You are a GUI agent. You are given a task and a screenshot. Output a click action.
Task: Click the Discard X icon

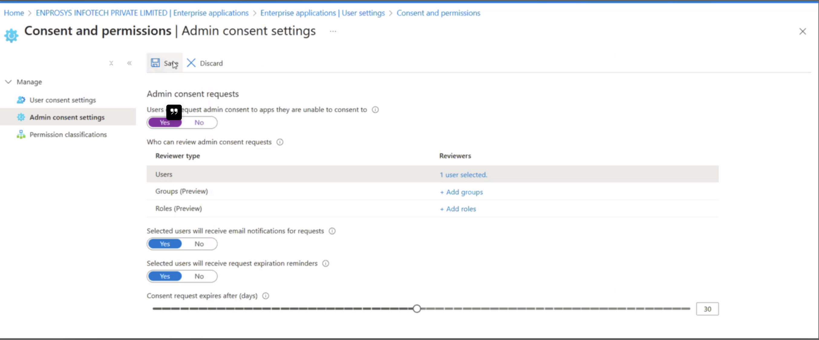coord(191,63)
